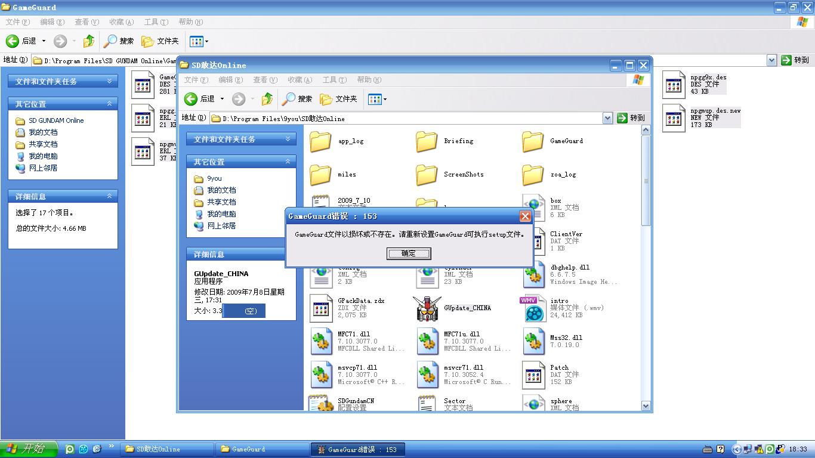This screenshot has height=458, width=815.
Task: Open the GUpdate_CHINA application icon
Action: click(427, 308)
